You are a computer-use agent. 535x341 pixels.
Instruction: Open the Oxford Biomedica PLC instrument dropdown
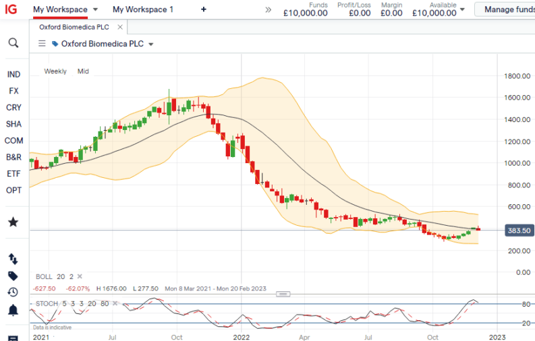[151, 44]
